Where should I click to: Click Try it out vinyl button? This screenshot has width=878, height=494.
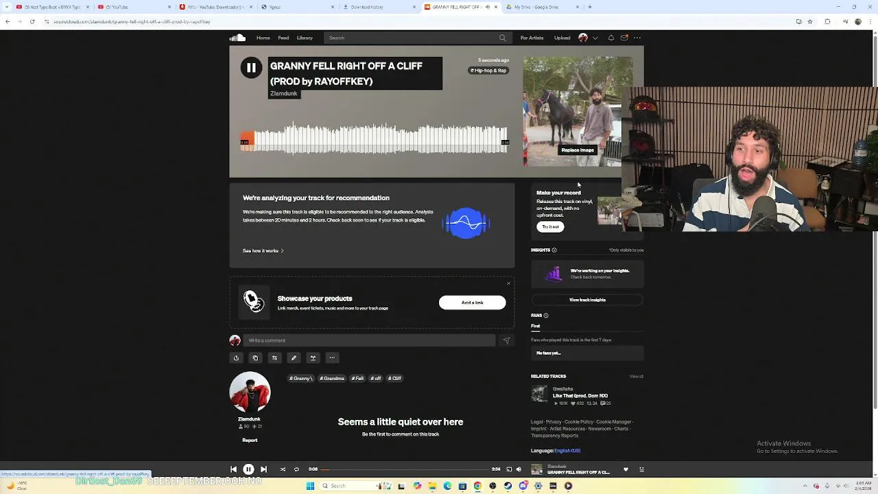(550, 226)
